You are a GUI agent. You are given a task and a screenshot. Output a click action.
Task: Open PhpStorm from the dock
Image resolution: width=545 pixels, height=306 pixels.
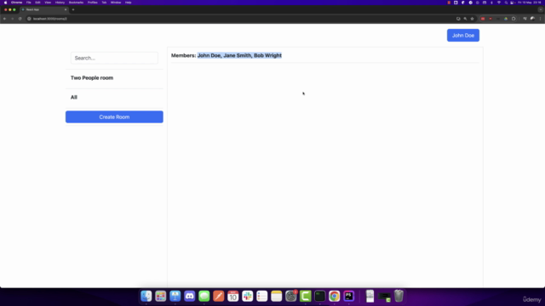348,296
